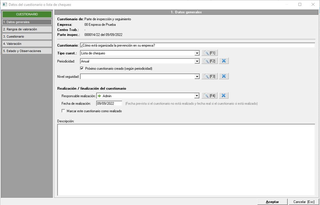
Task: Click the [F3] search button for Nivel seguridad
Action: tap(210, 76)
